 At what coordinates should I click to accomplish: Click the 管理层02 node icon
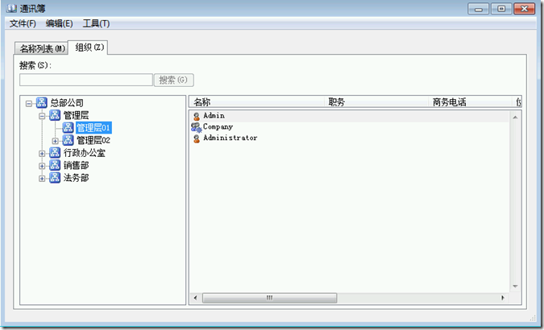pyautogui.click(x=68, y=141)
